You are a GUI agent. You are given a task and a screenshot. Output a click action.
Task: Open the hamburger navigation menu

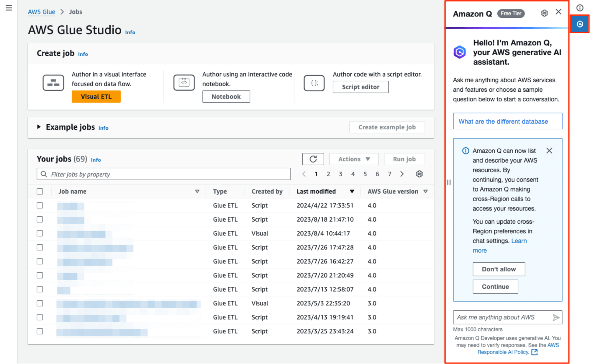click(x=9, y=8)
